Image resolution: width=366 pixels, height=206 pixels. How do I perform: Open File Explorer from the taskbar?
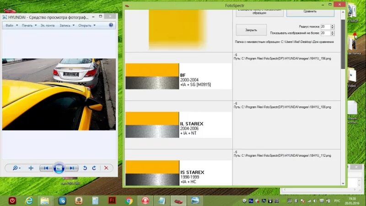tap(45, 201)
